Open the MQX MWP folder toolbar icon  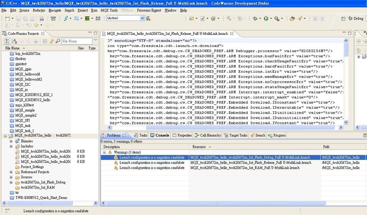coord(53,18)
